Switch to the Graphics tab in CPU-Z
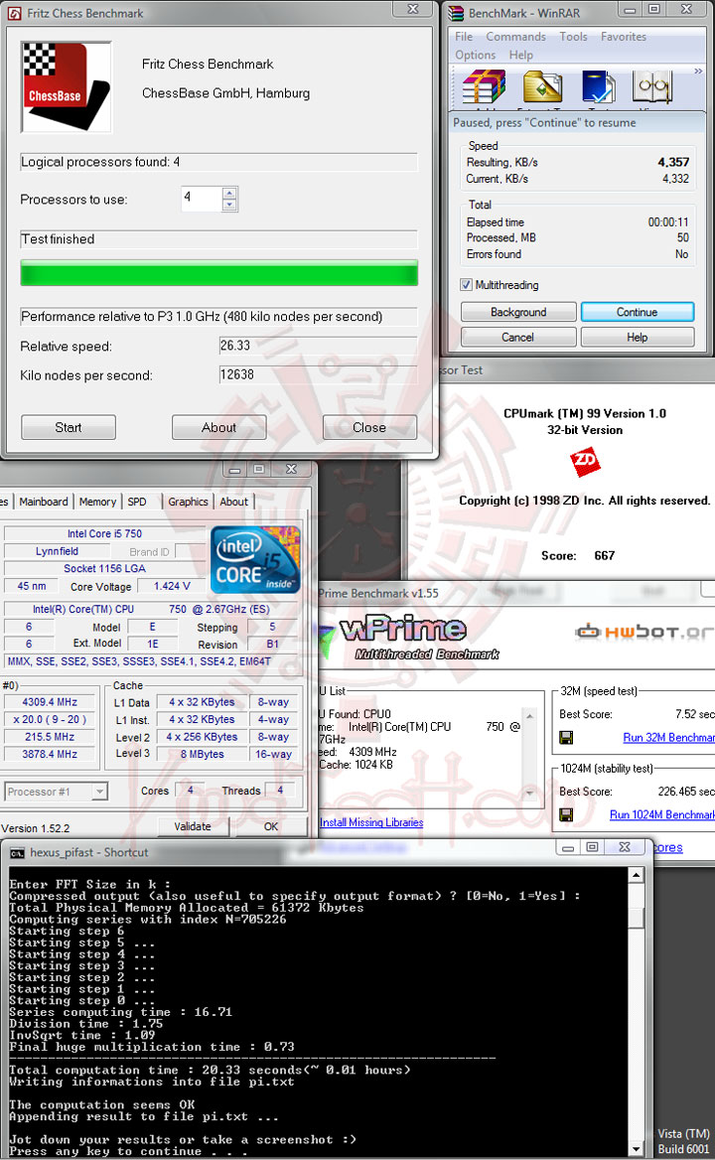Screen dimensions: 715x1160 click(x=188, y=502)
